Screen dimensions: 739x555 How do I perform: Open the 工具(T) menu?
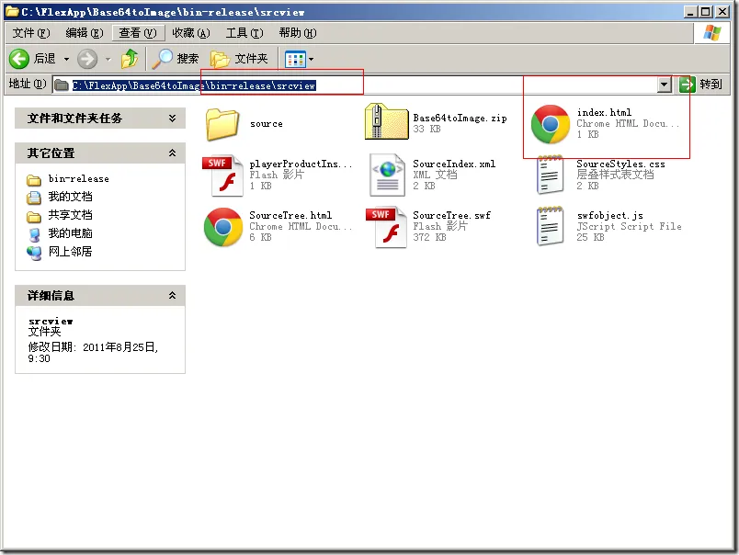[x=244, y=33]
